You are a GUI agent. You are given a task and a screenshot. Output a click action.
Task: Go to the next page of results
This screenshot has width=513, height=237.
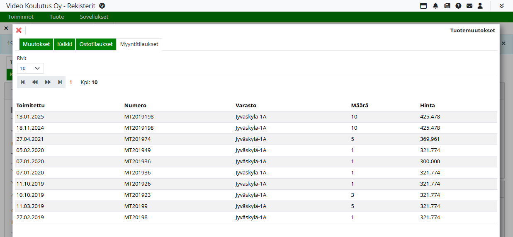[x=48, y=82]
